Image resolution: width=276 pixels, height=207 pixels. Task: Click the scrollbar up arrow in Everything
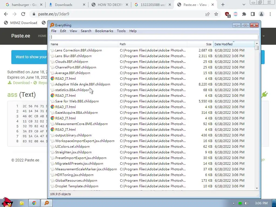tap(257, 43)
